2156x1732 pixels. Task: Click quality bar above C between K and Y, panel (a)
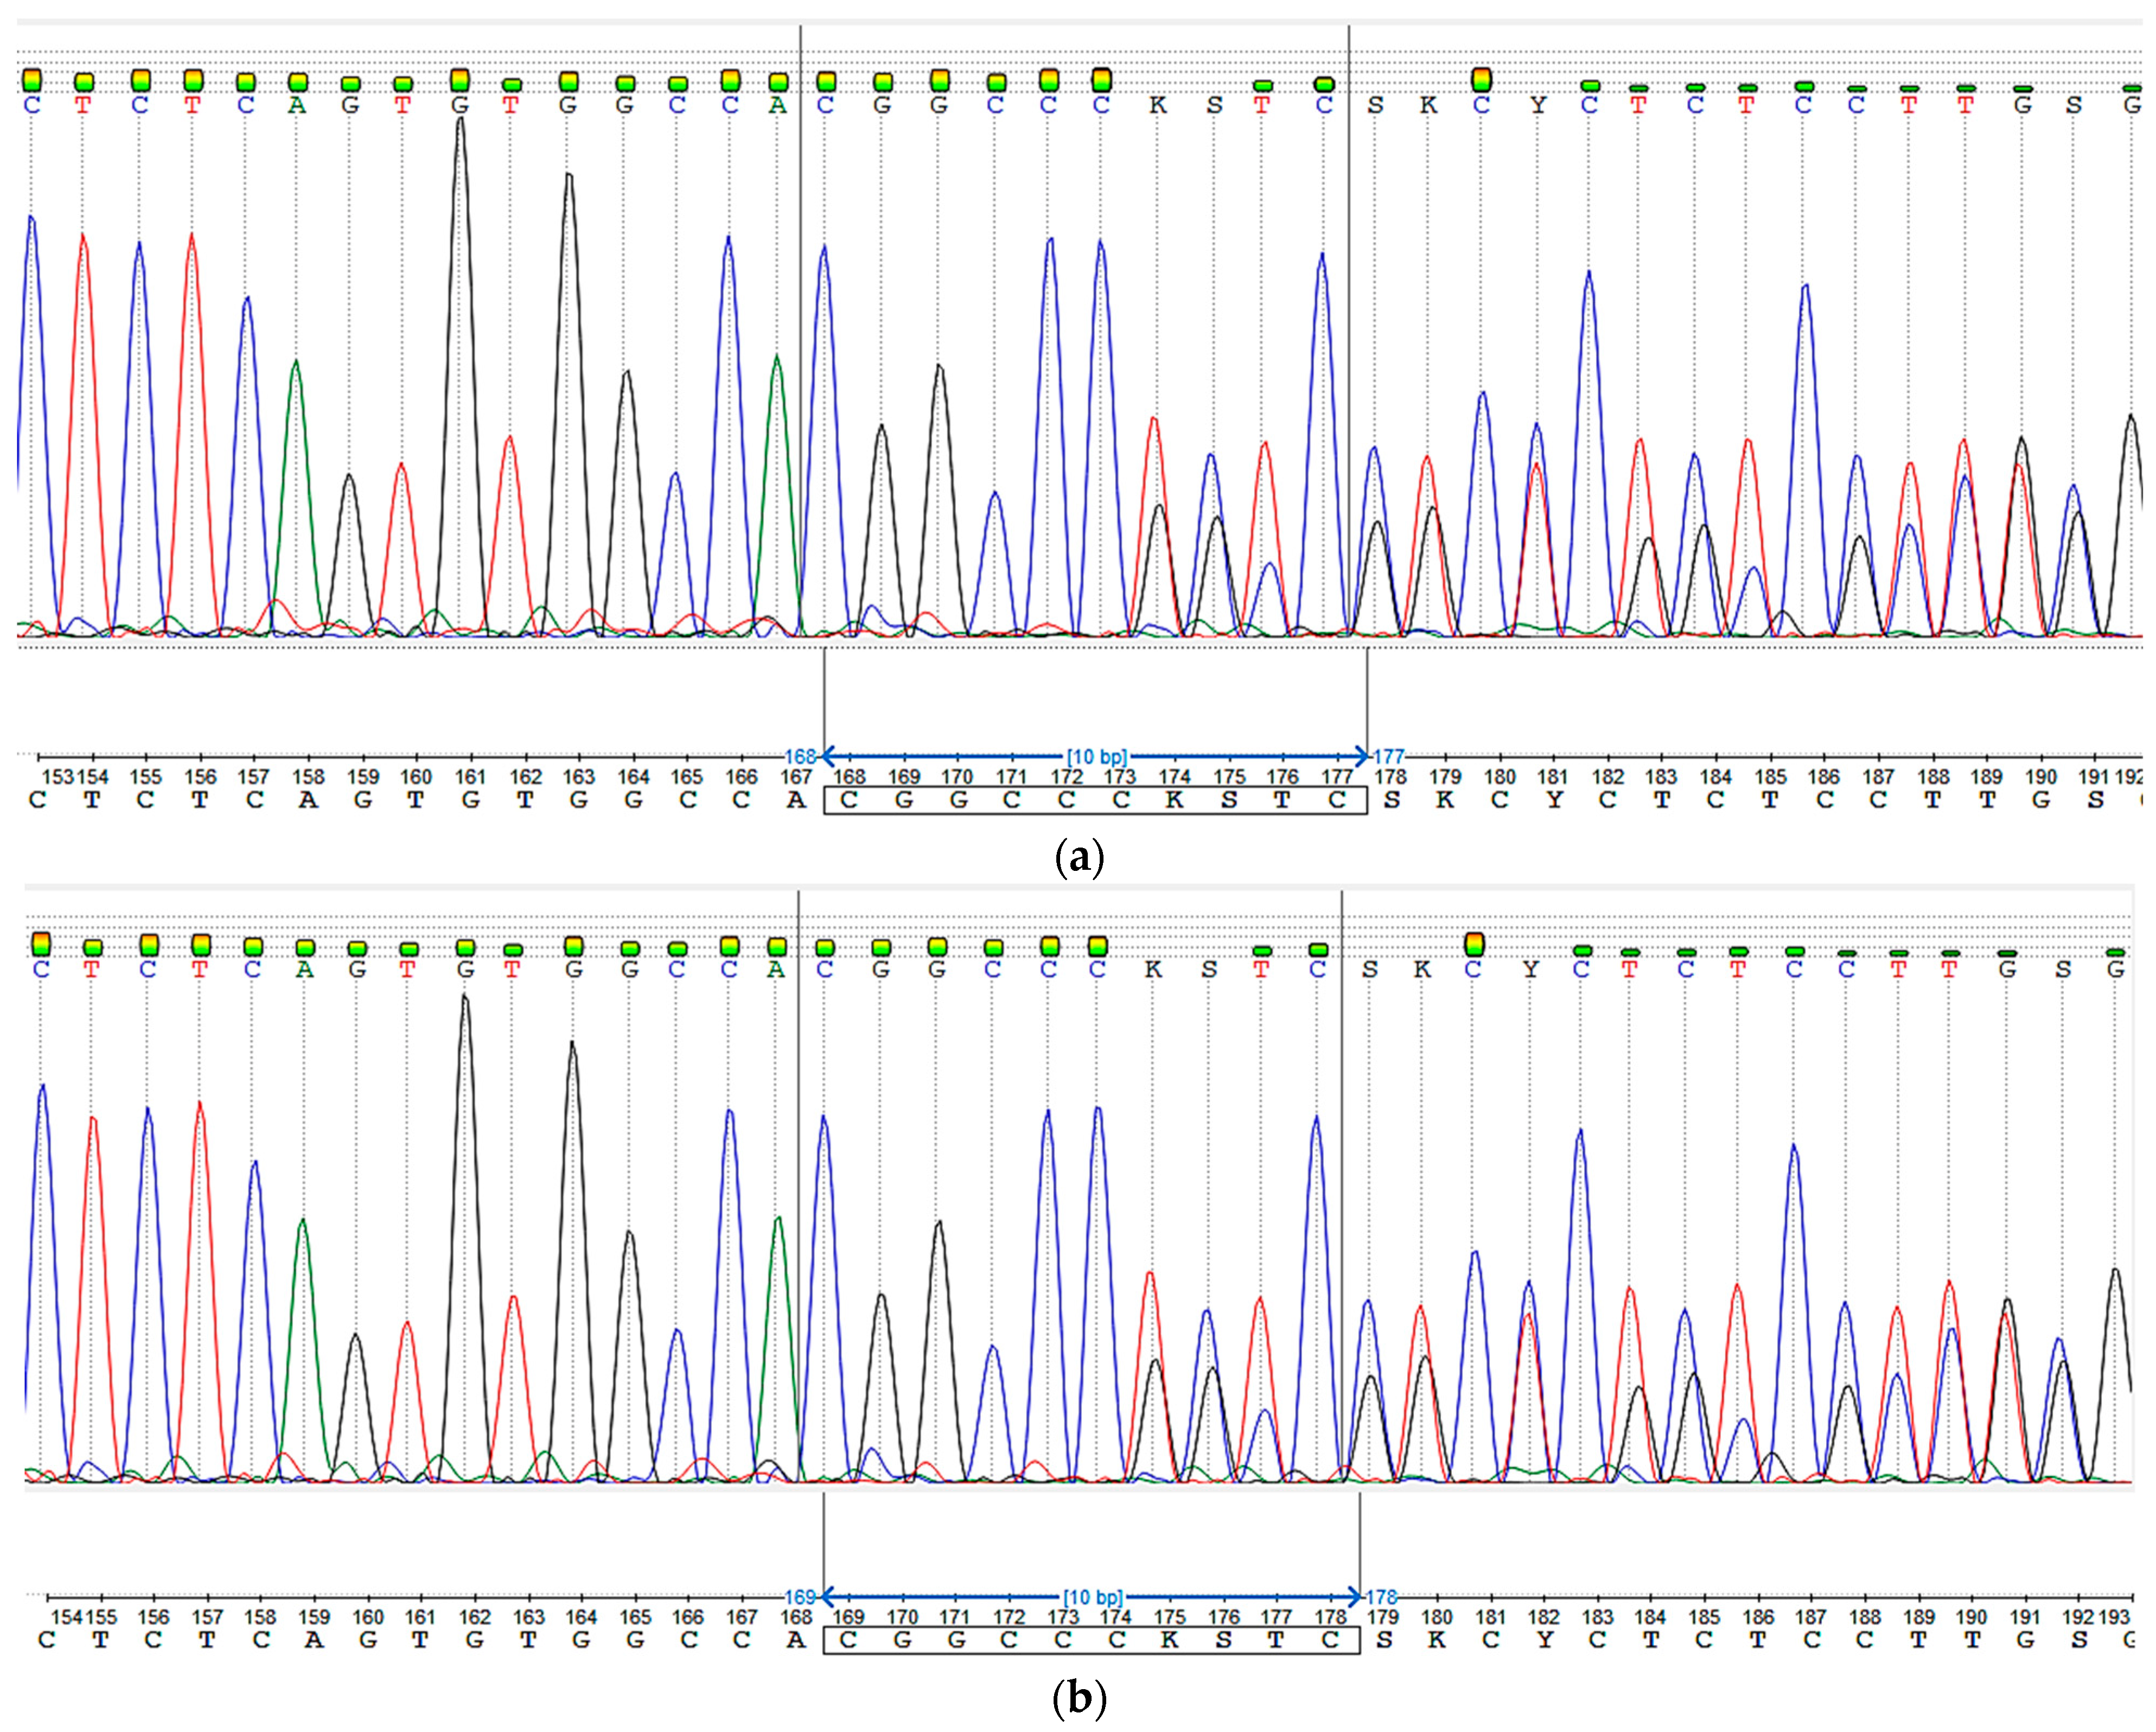tap(1482, 79)
